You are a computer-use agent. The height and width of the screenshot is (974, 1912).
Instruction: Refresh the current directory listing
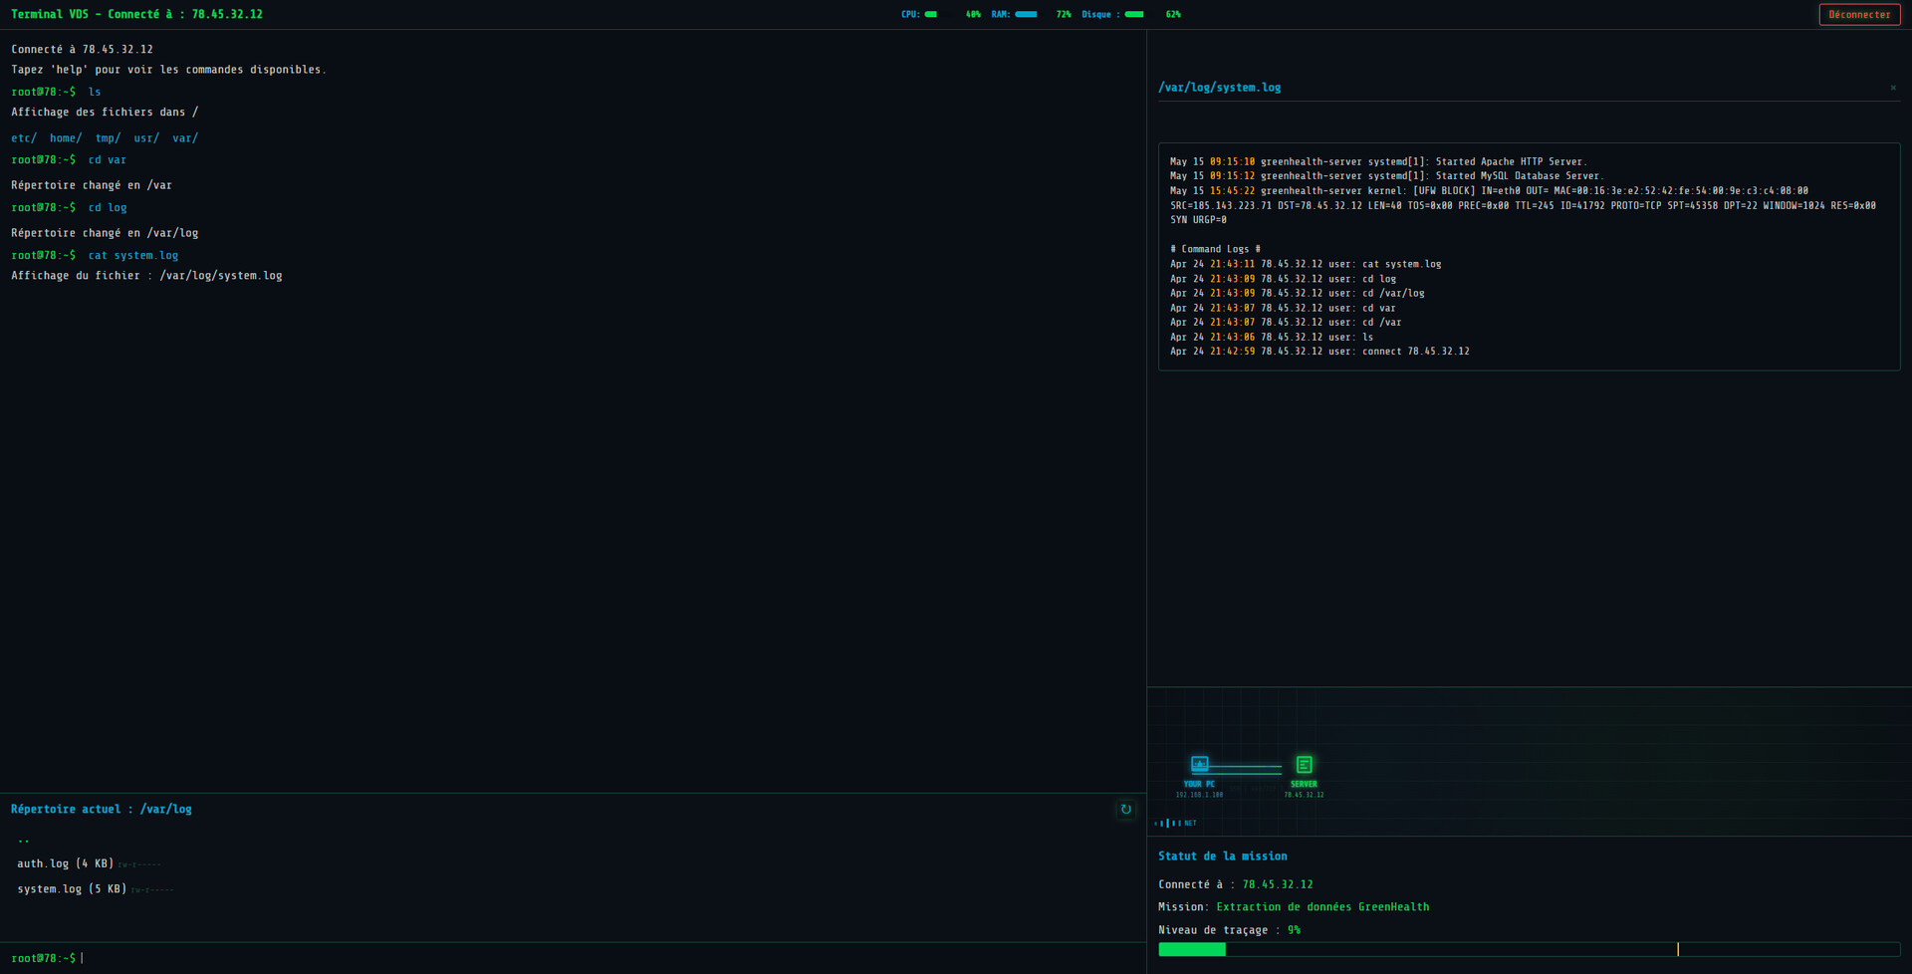coord(1125,809)
